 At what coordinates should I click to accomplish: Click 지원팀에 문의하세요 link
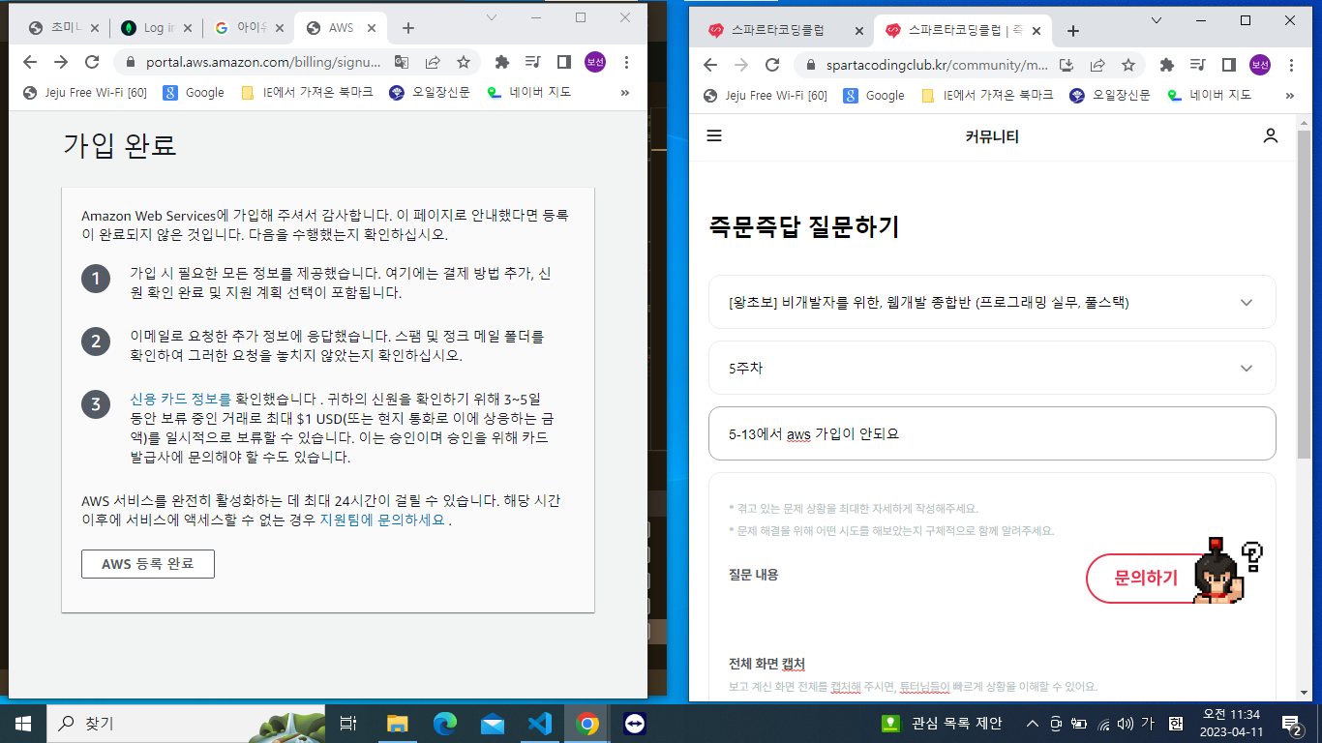point(382,520)
